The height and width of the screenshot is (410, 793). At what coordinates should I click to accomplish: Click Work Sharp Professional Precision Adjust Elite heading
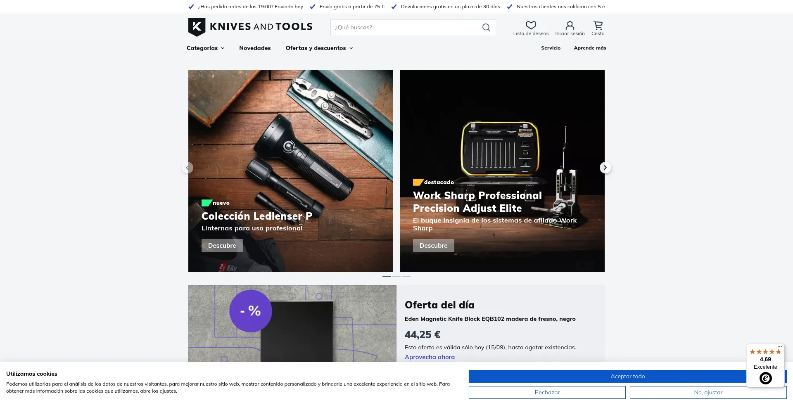click(477, 201)
